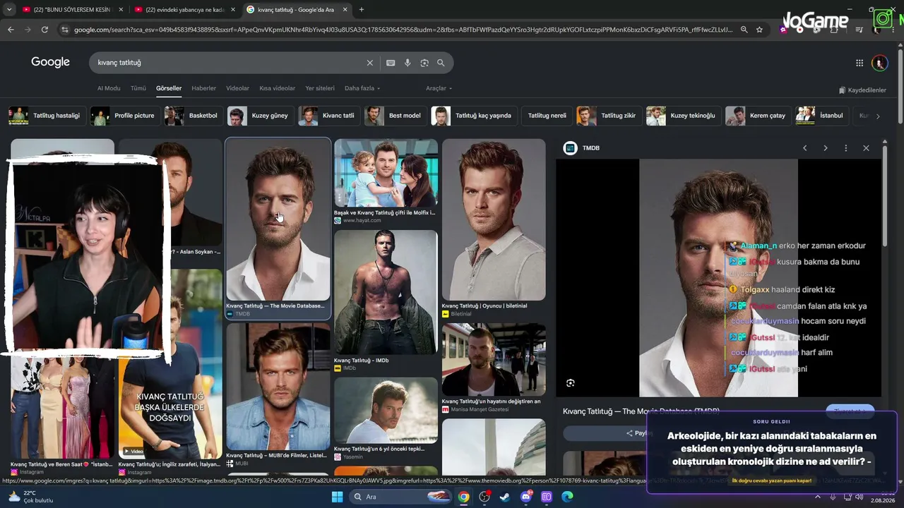The width and height of the screenshot is (904, 508).
Task: Open Google Lens search by image
Action: 424,63
